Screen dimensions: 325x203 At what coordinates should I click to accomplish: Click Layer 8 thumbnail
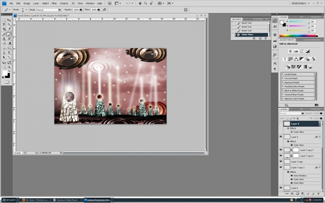[287, 137]
